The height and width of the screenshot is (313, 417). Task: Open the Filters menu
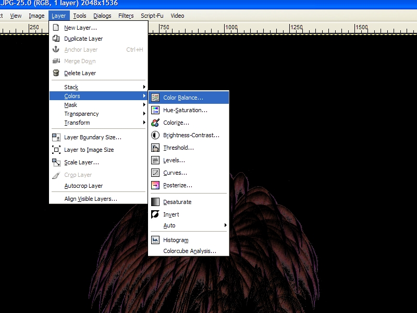pos(126,16)
